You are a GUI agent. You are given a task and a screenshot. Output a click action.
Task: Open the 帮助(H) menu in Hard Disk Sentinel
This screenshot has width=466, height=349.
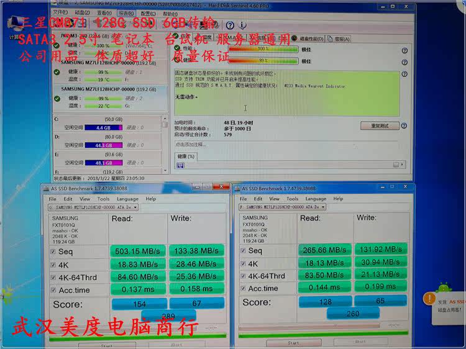[170, 14]
